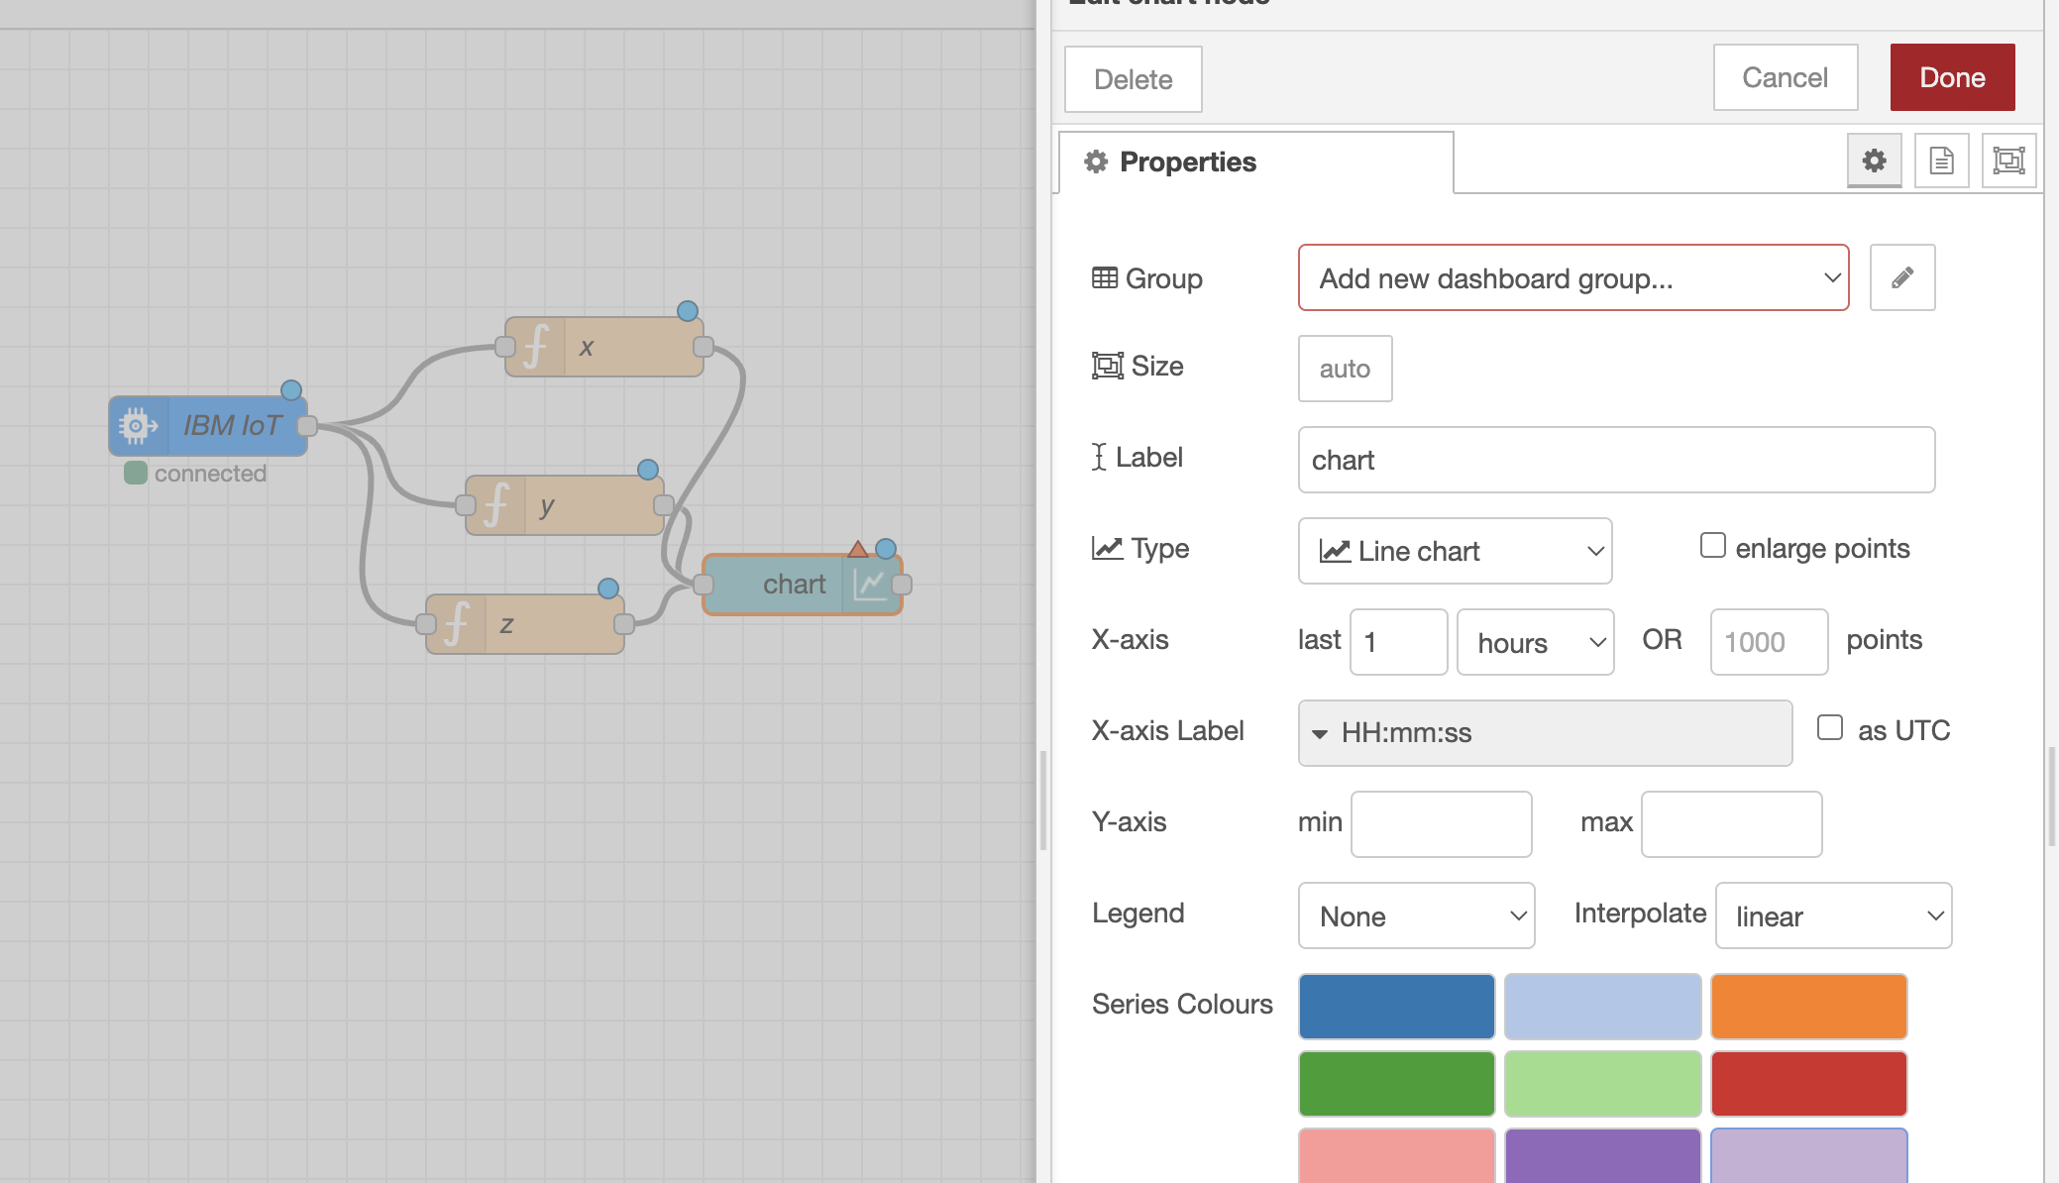Click the chart node graph icon
The height and width of the screenshot is (1183, 2059).
click(x=870, y=585)
